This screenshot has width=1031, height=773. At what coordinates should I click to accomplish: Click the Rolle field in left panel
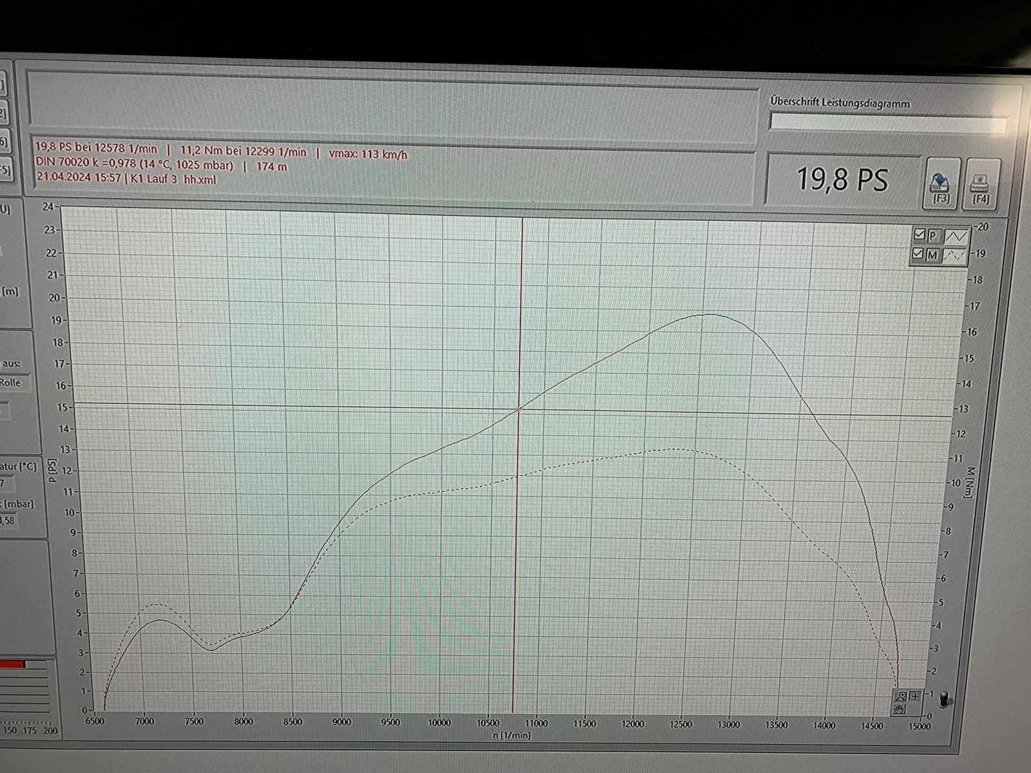pos(13,383)
